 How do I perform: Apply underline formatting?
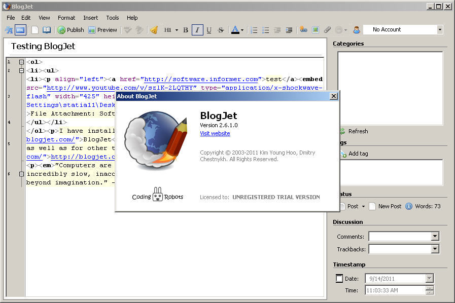209,30
